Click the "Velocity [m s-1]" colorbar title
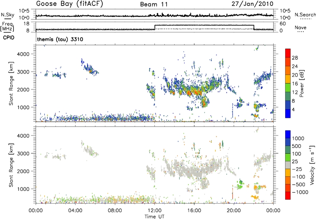Image resolution: width=316 pixels, height=219 pixels. (x=312, y=165)
